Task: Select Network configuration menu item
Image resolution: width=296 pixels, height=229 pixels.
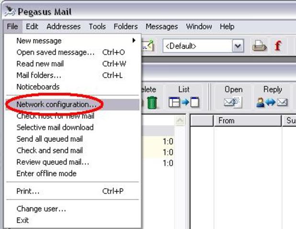Action: 72,104
